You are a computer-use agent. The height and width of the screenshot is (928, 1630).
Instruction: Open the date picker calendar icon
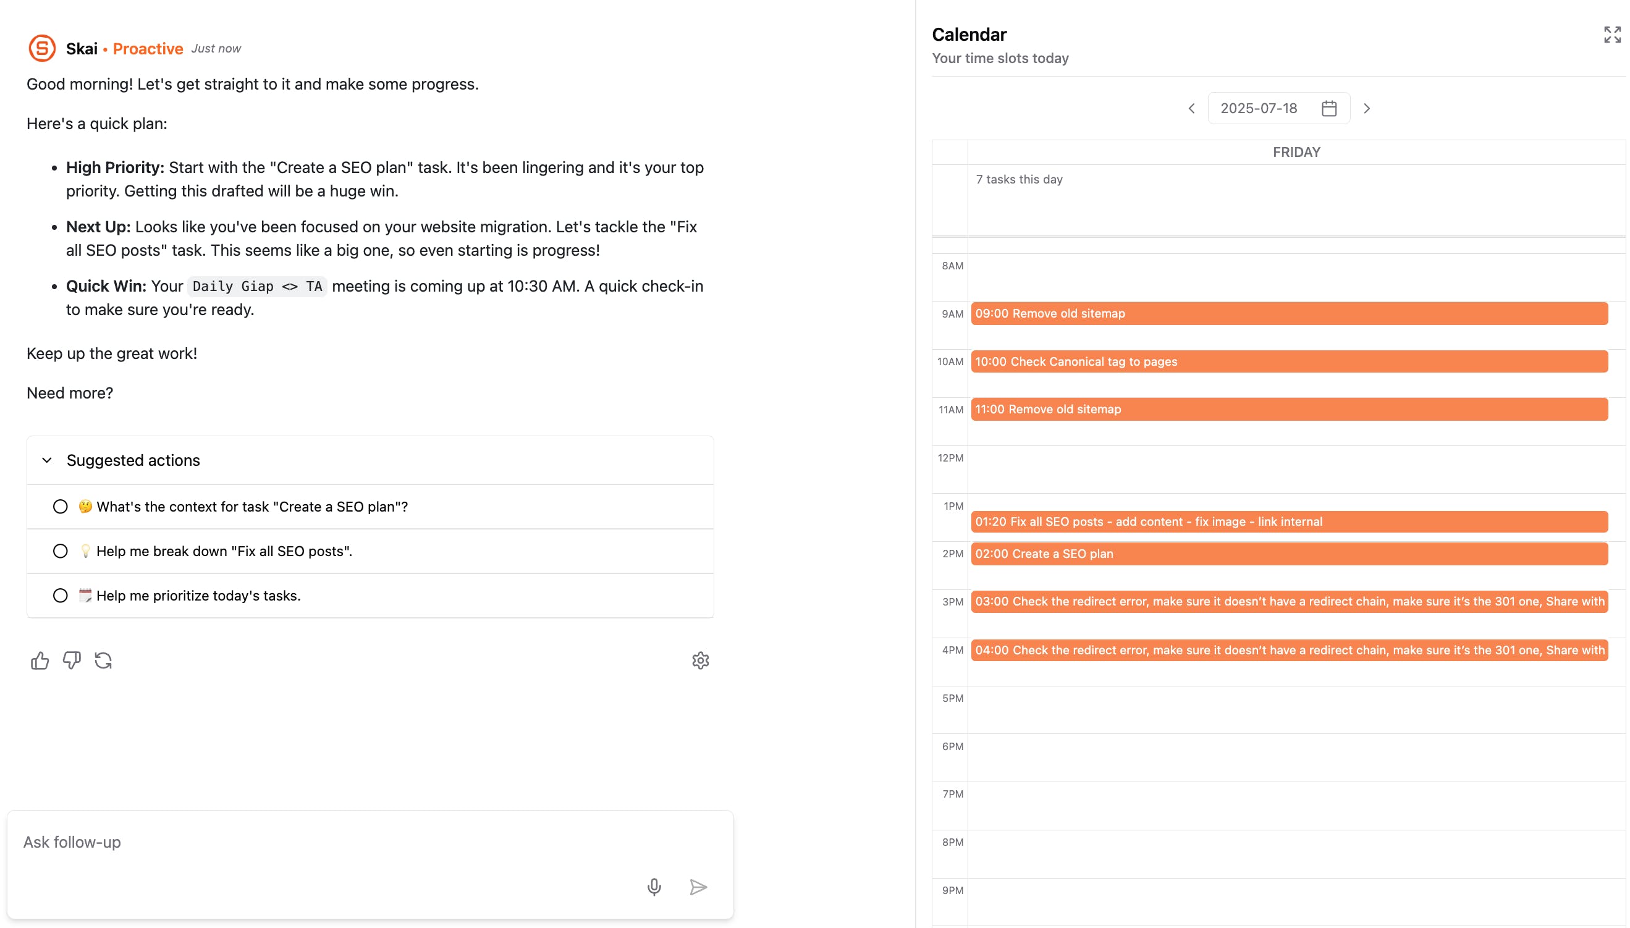pos(1328,108)
